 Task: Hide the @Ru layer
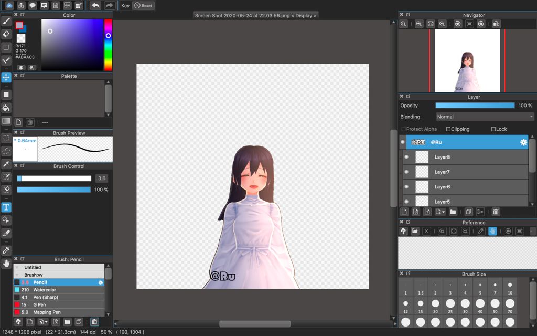(x=403, y=142)
